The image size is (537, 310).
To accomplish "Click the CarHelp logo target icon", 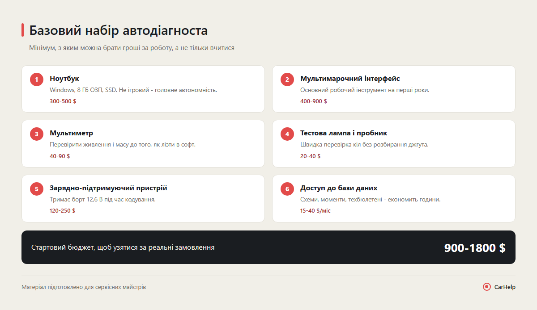I will click(x=487, y=287).
